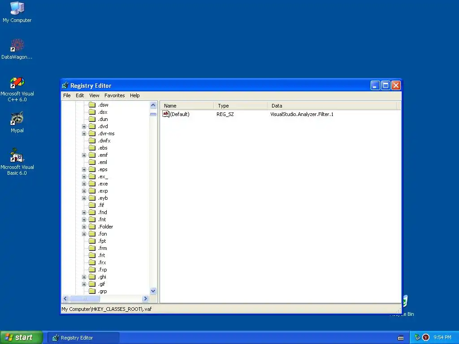Expand the .eps key
Image resolution: width=459 pixels, height=344 pixels.
[84, 169]
